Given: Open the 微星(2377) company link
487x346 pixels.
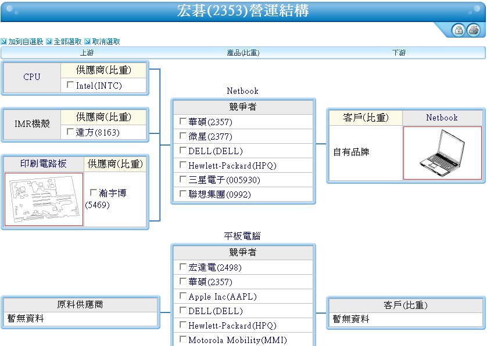Looking at the screenshot, I should 210,137.
